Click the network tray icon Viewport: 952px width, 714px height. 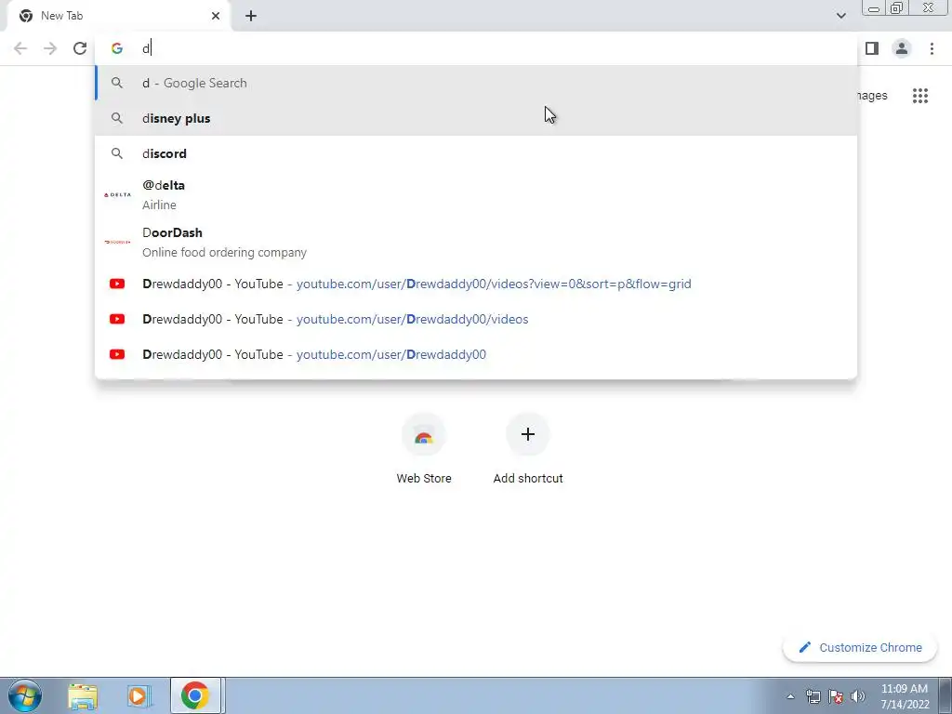[x=813, y=696]
